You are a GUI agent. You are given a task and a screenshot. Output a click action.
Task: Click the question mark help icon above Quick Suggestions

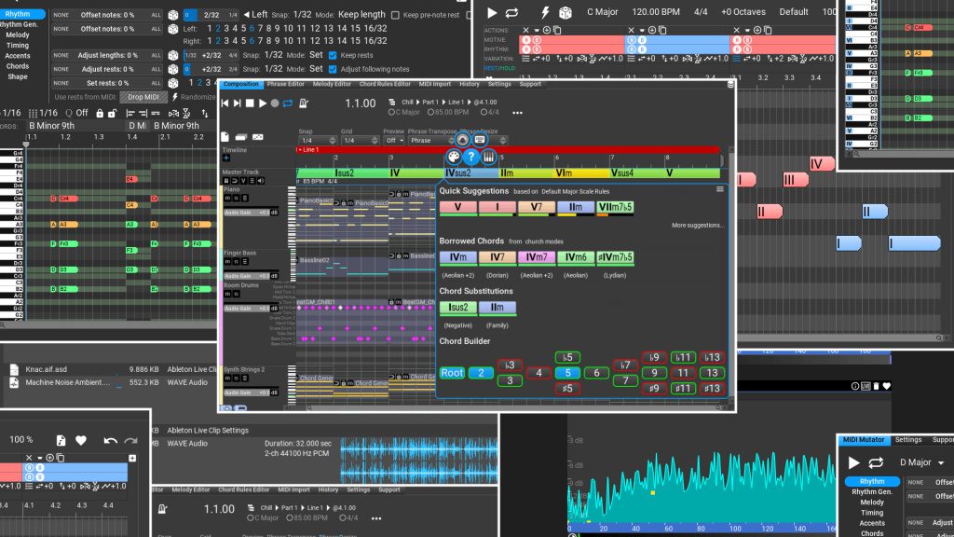click(x=470, y=157)
